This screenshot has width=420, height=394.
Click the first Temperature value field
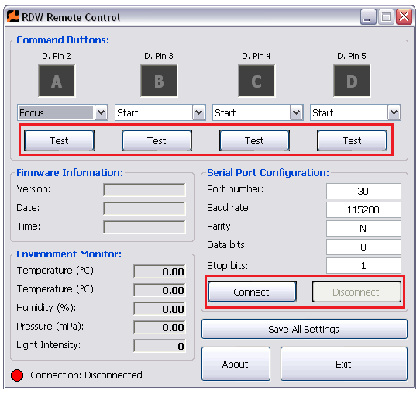point(160,271)
